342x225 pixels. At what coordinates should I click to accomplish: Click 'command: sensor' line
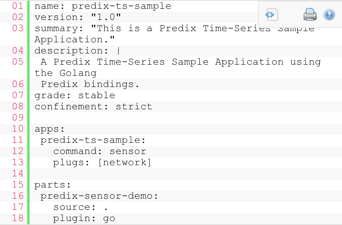[99, 151]
